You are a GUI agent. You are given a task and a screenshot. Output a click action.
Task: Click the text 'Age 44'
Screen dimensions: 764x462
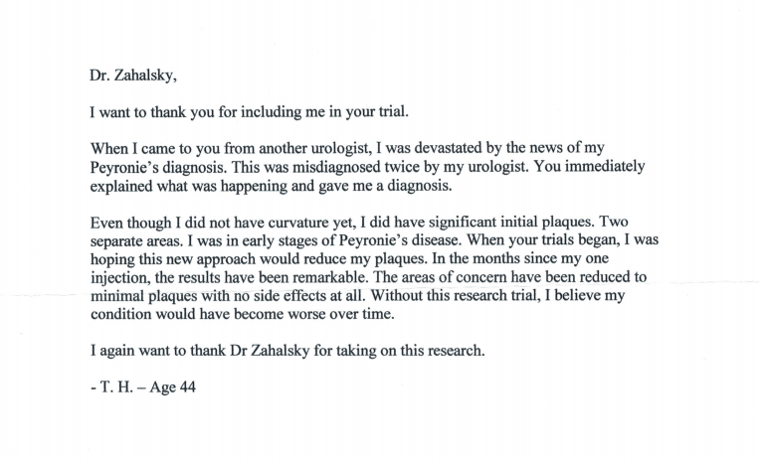172,387
